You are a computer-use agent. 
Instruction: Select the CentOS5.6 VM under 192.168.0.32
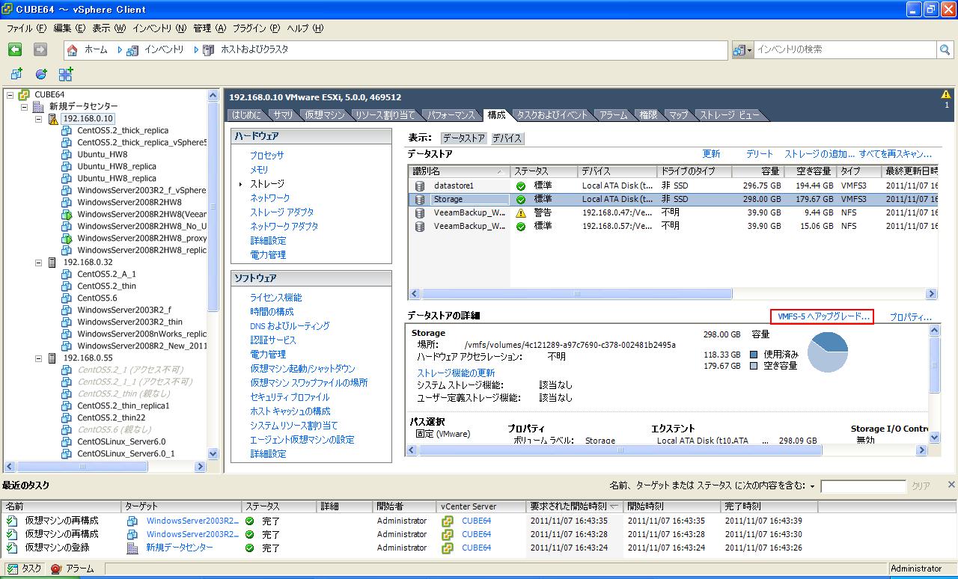coord(97,298)
